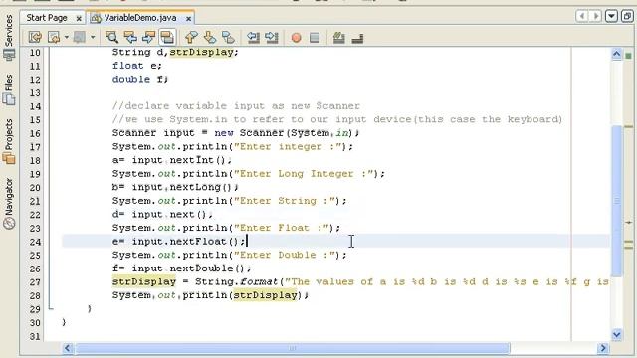637x358 pixels.
Task: Click the Back navigation icon
Action: (x=54, y=38)
